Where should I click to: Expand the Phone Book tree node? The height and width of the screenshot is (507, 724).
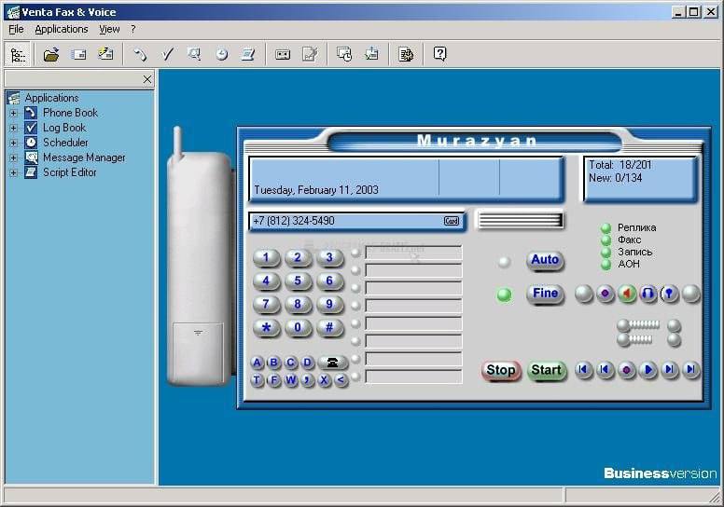coord(14,113)
